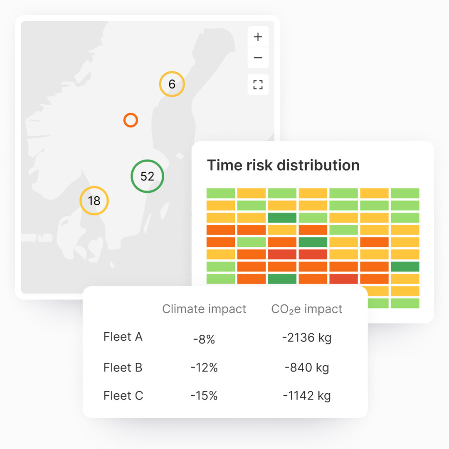This screenshot has width=449, height=449.
Task: Click the Fleet B row label
Action: tap(123, 368)
